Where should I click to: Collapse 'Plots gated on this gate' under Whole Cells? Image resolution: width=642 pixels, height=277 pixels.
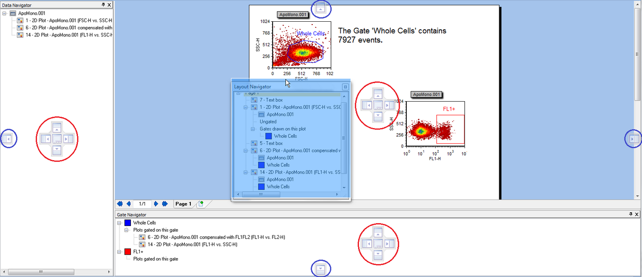click(x=127, y=230)
